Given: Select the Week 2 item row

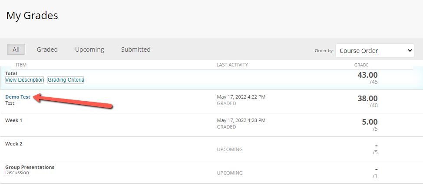Looking at the screenshot, I should 211,149.
